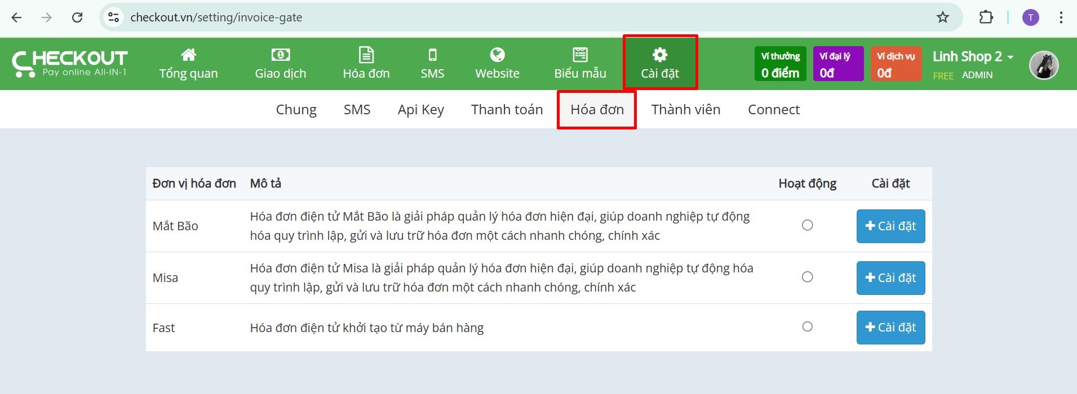This screenshot has height=394, width=1077.
Task: Open Biểu mẫu form icon
Action: tap(580, 55)
